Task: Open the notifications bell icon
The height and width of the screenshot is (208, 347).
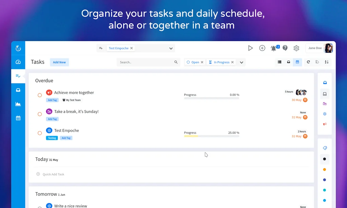Action: click(274, 49)
